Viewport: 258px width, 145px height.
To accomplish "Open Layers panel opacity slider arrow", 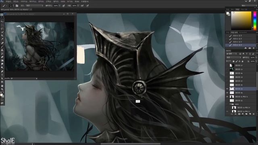I will click(256, 57).
